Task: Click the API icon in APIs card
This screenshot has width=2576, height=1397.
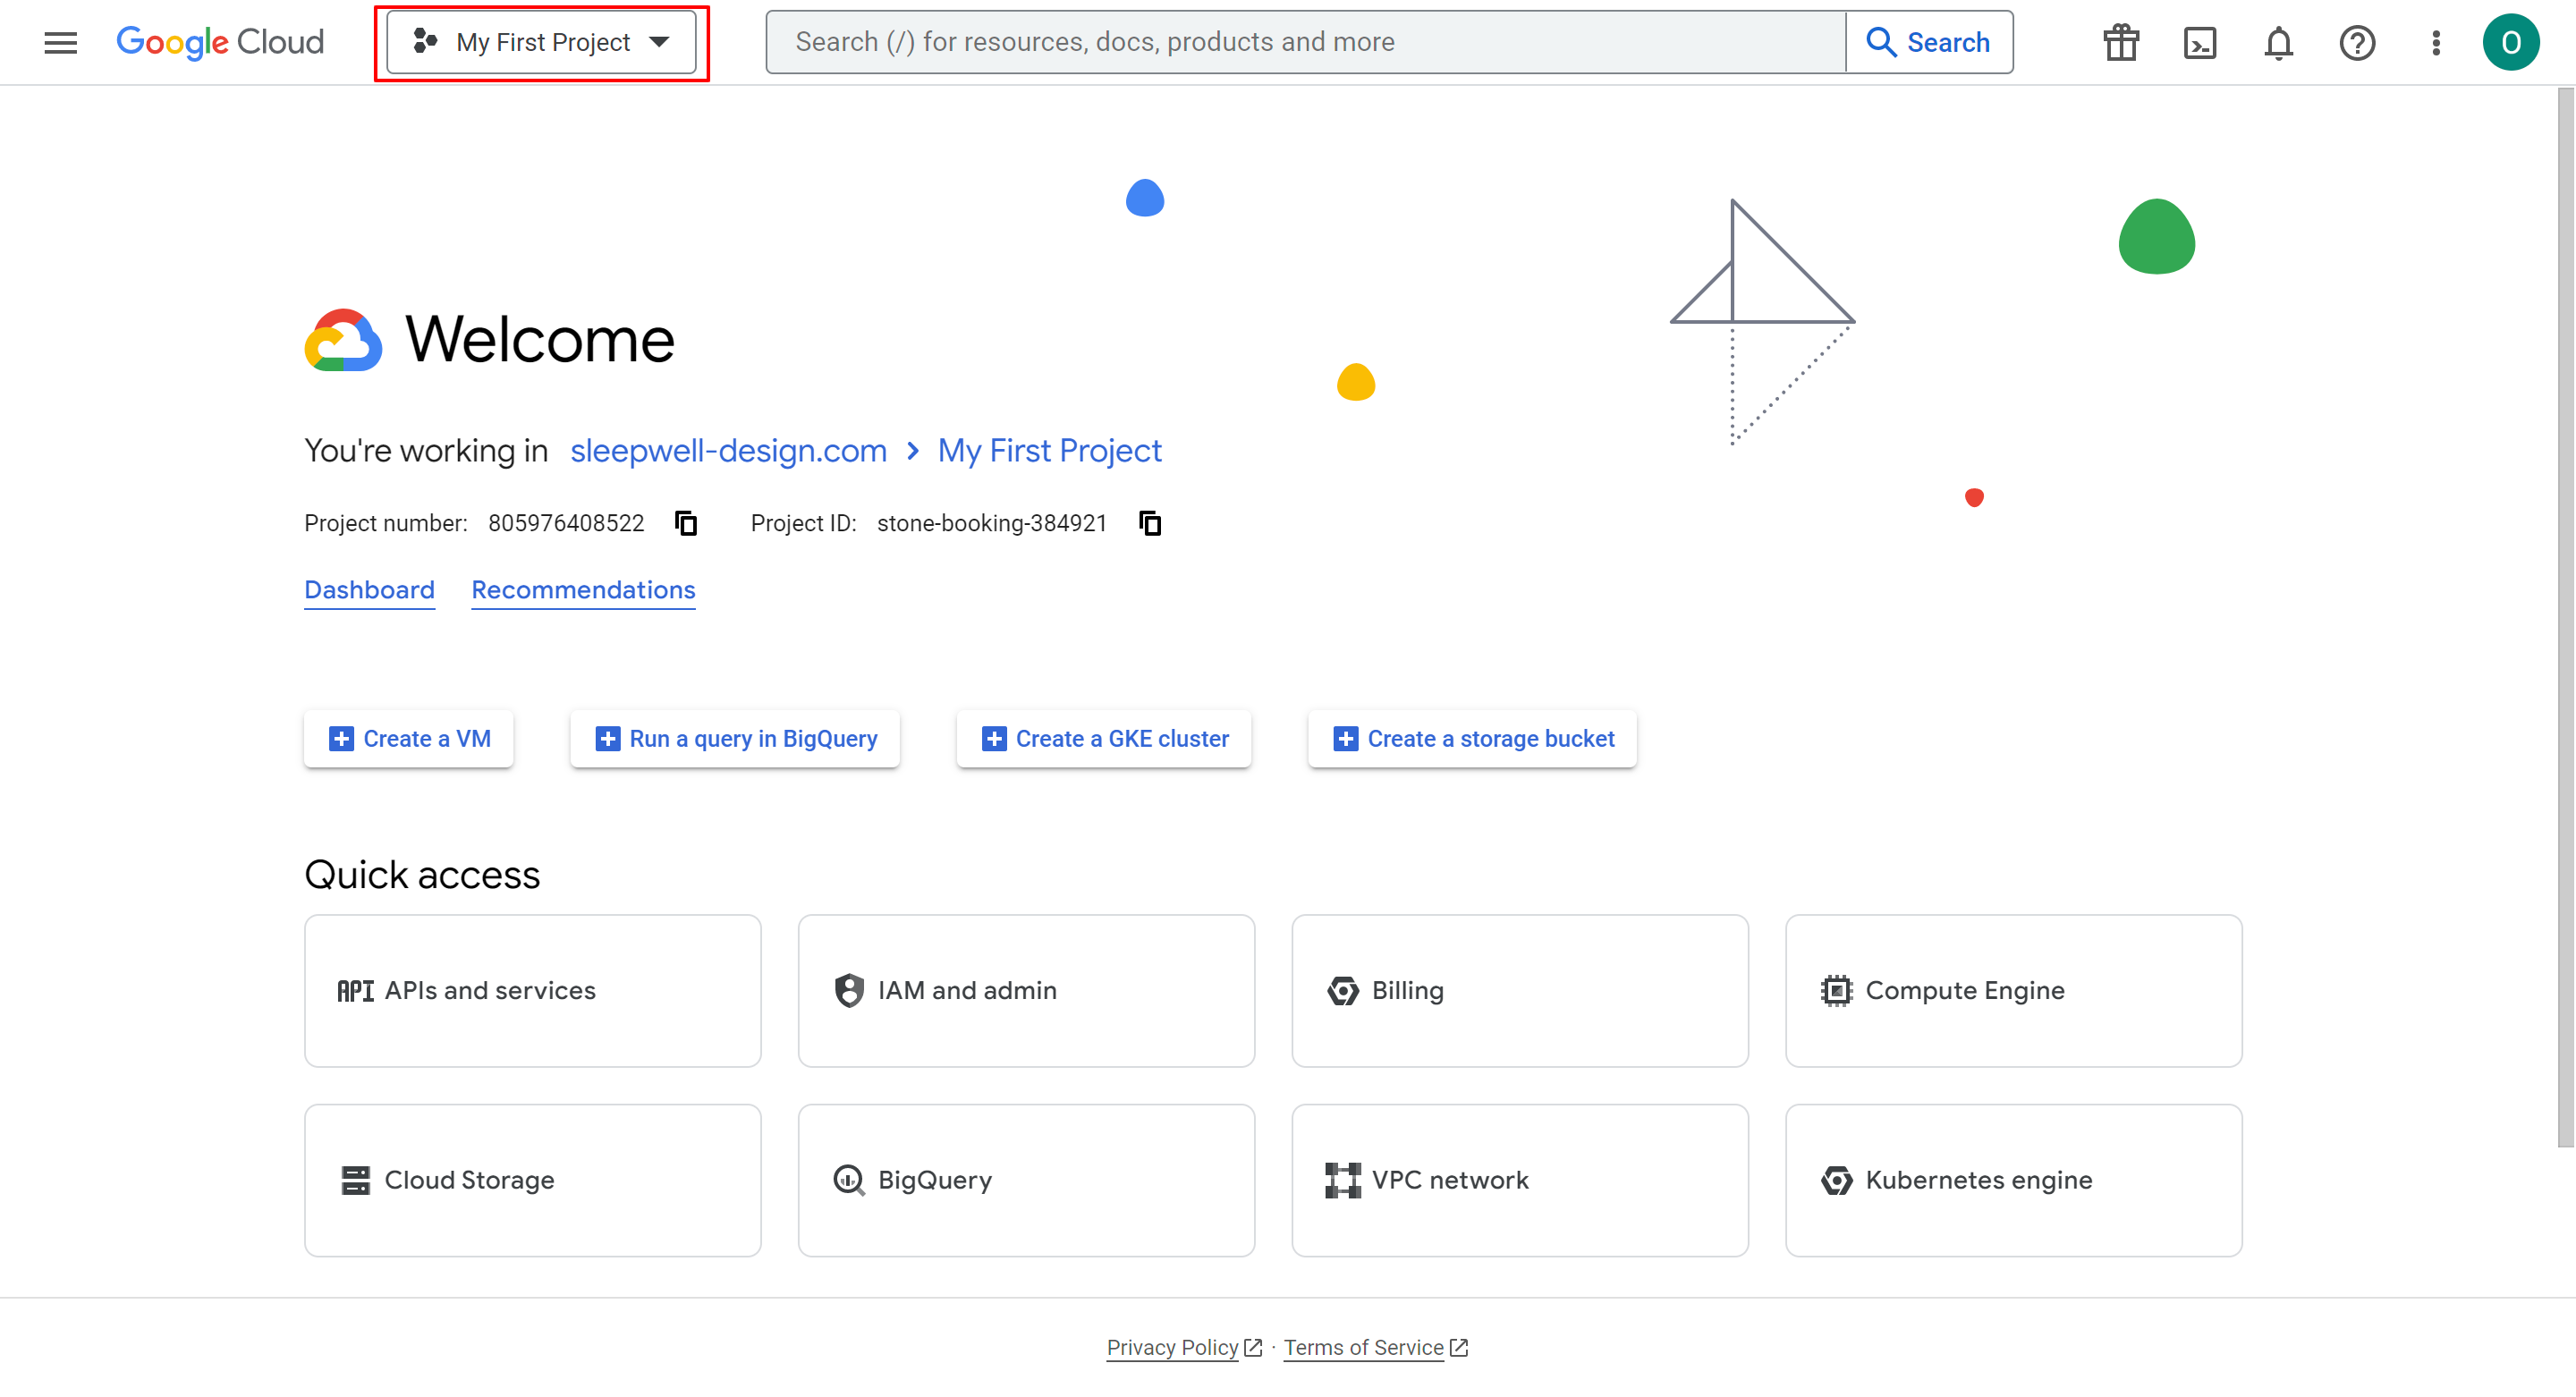Action: pyautogui.click(x=355, y=991)
